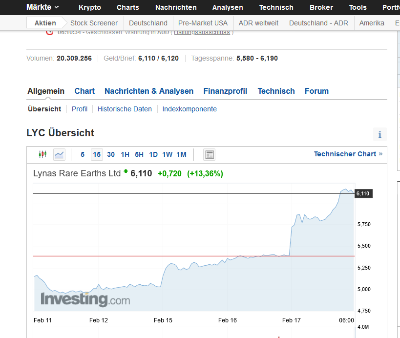The image size is (400, 338).
Task: Open the Historische Daten link
Action: pos(125,109)
